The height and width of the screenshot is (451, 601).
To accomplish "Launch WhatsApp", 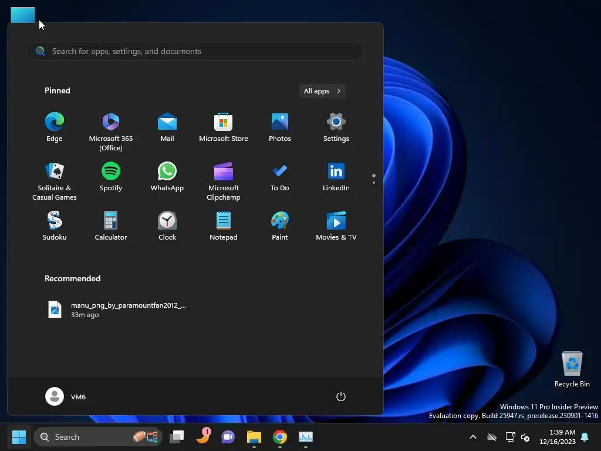I will (x=167, y=177).
